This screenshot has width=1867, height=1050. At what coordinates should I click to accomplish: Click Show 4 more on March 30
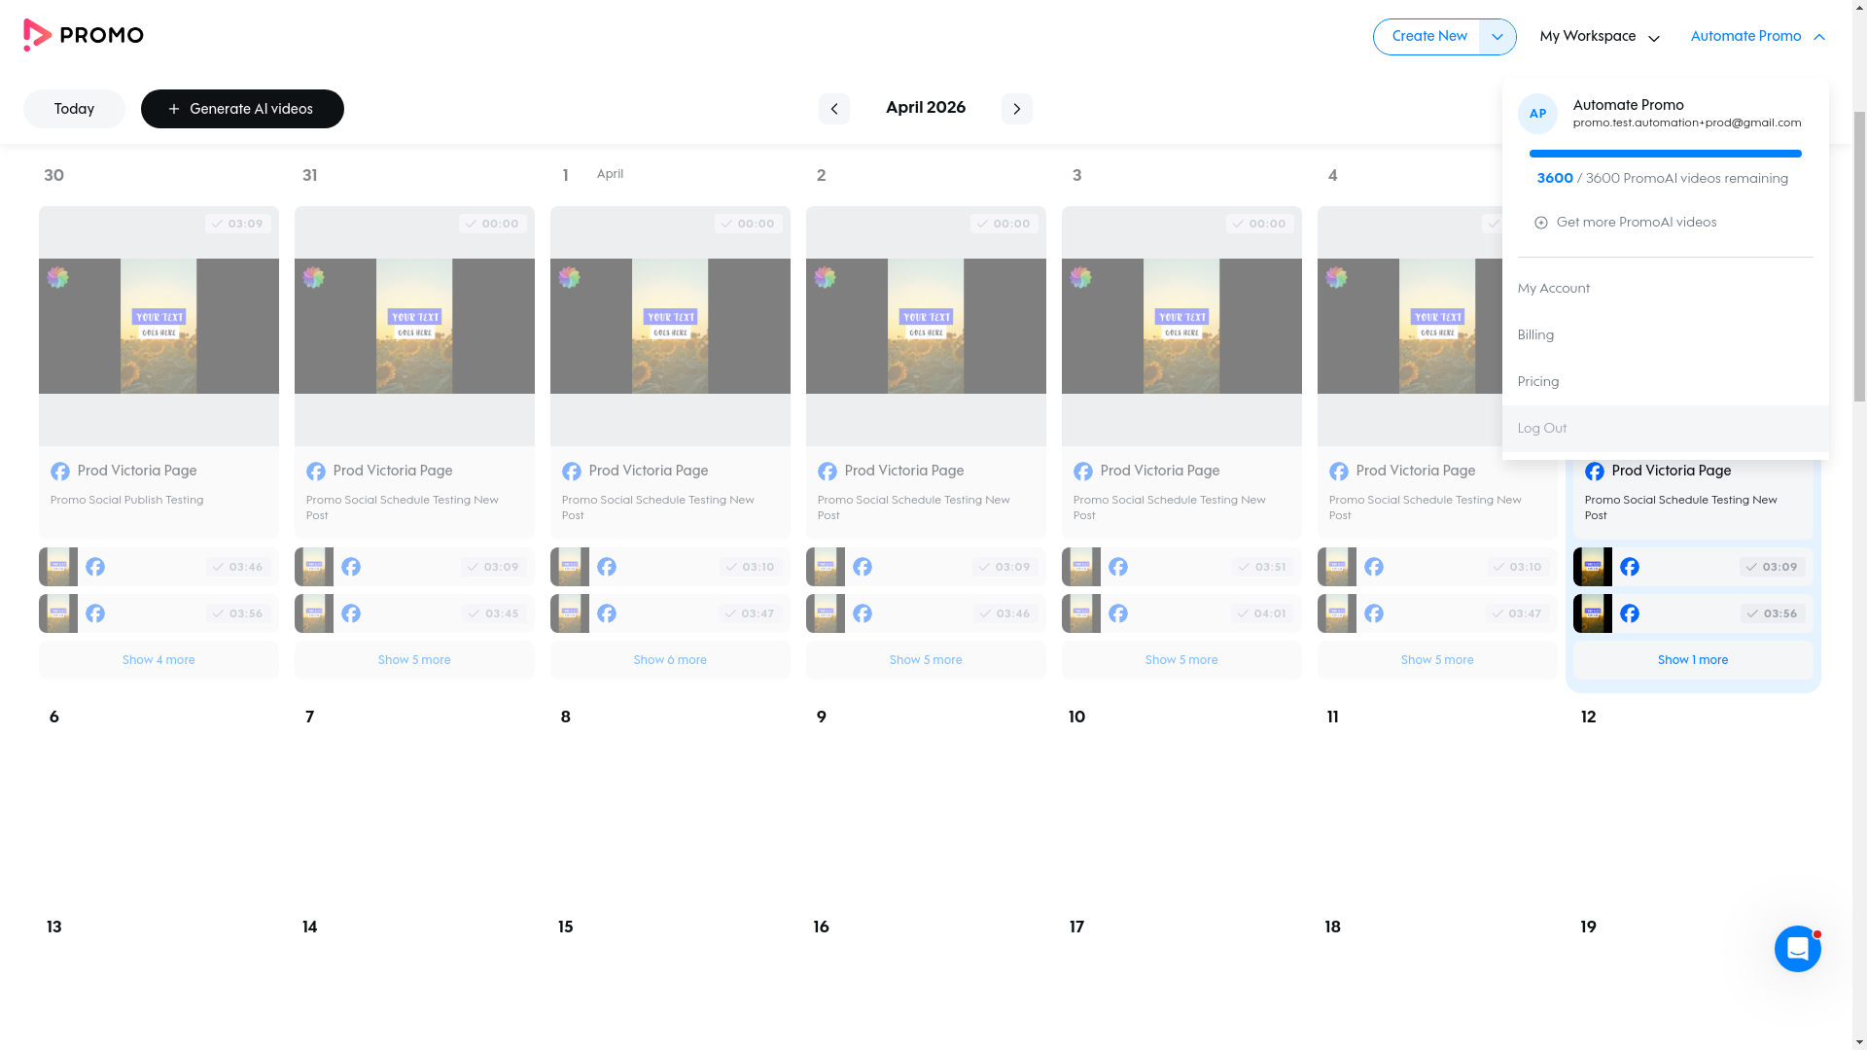tap(159, 660)
